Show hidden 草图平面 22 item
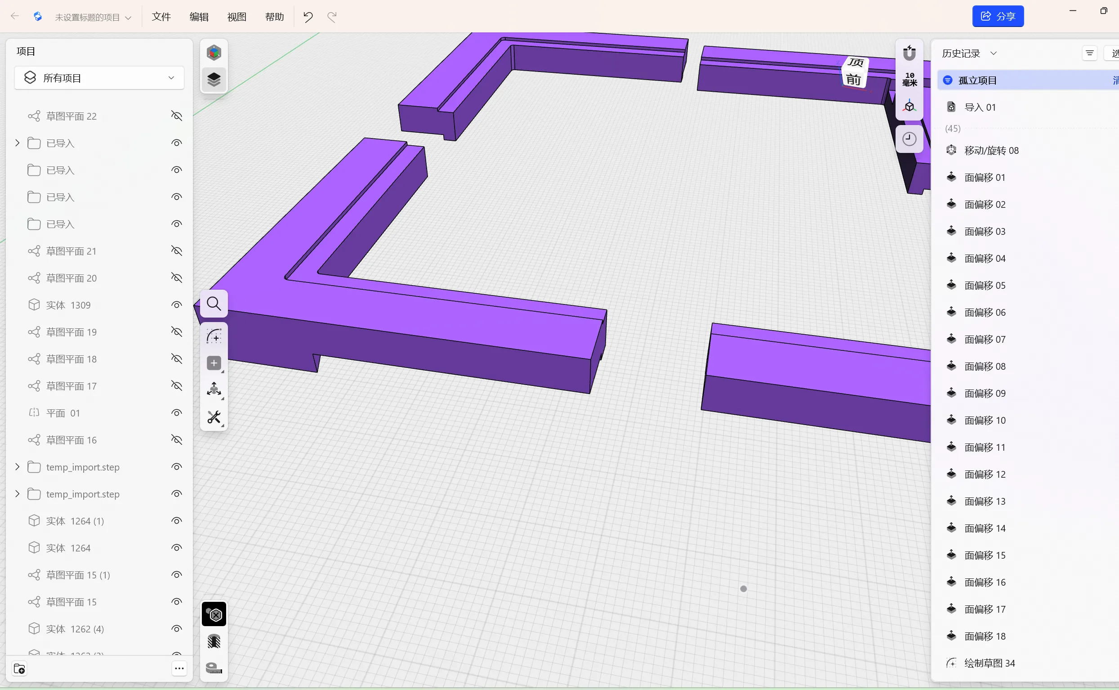The image size is (1119, 690). coord(177,116)
